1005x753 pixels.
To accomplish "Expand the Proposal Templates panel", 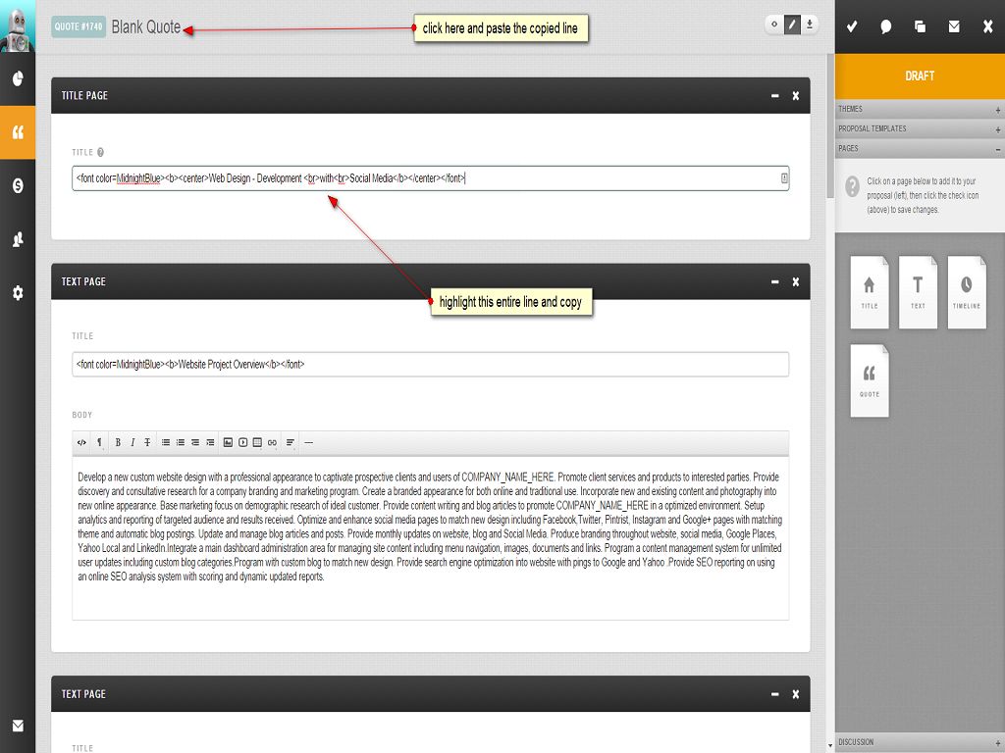I will pyautogui.click(x=920, y=128).
